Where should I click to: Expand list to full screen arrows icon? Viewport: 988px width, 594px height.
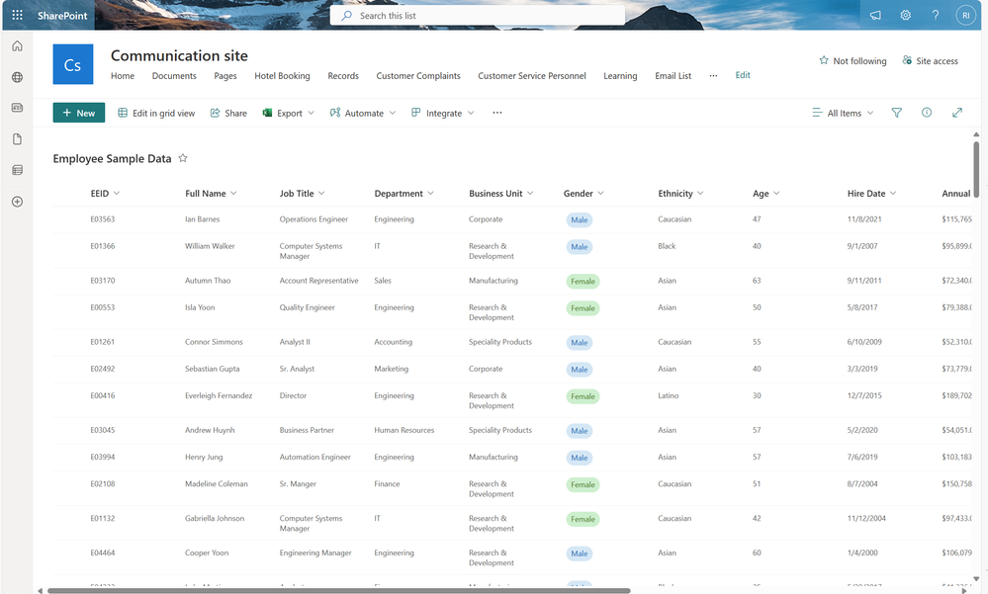[957, 113]
